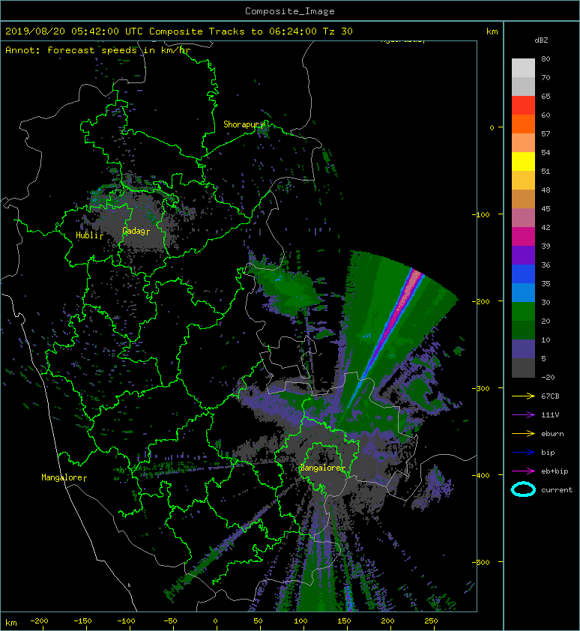The height and width of the screenshot is (631, 580).
Task: Click the 0 tick on the horizontal axis
Action: coord(215,621)
